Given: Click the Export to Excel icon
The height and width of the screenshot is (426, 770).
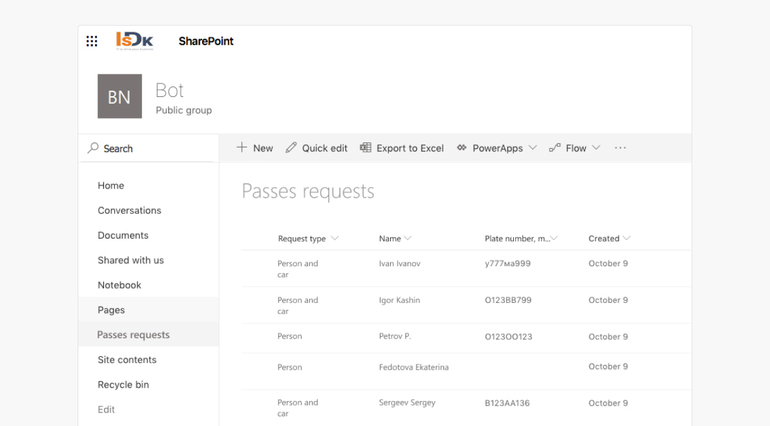Looking at the screenshot, I should click(x=366, y=148).
